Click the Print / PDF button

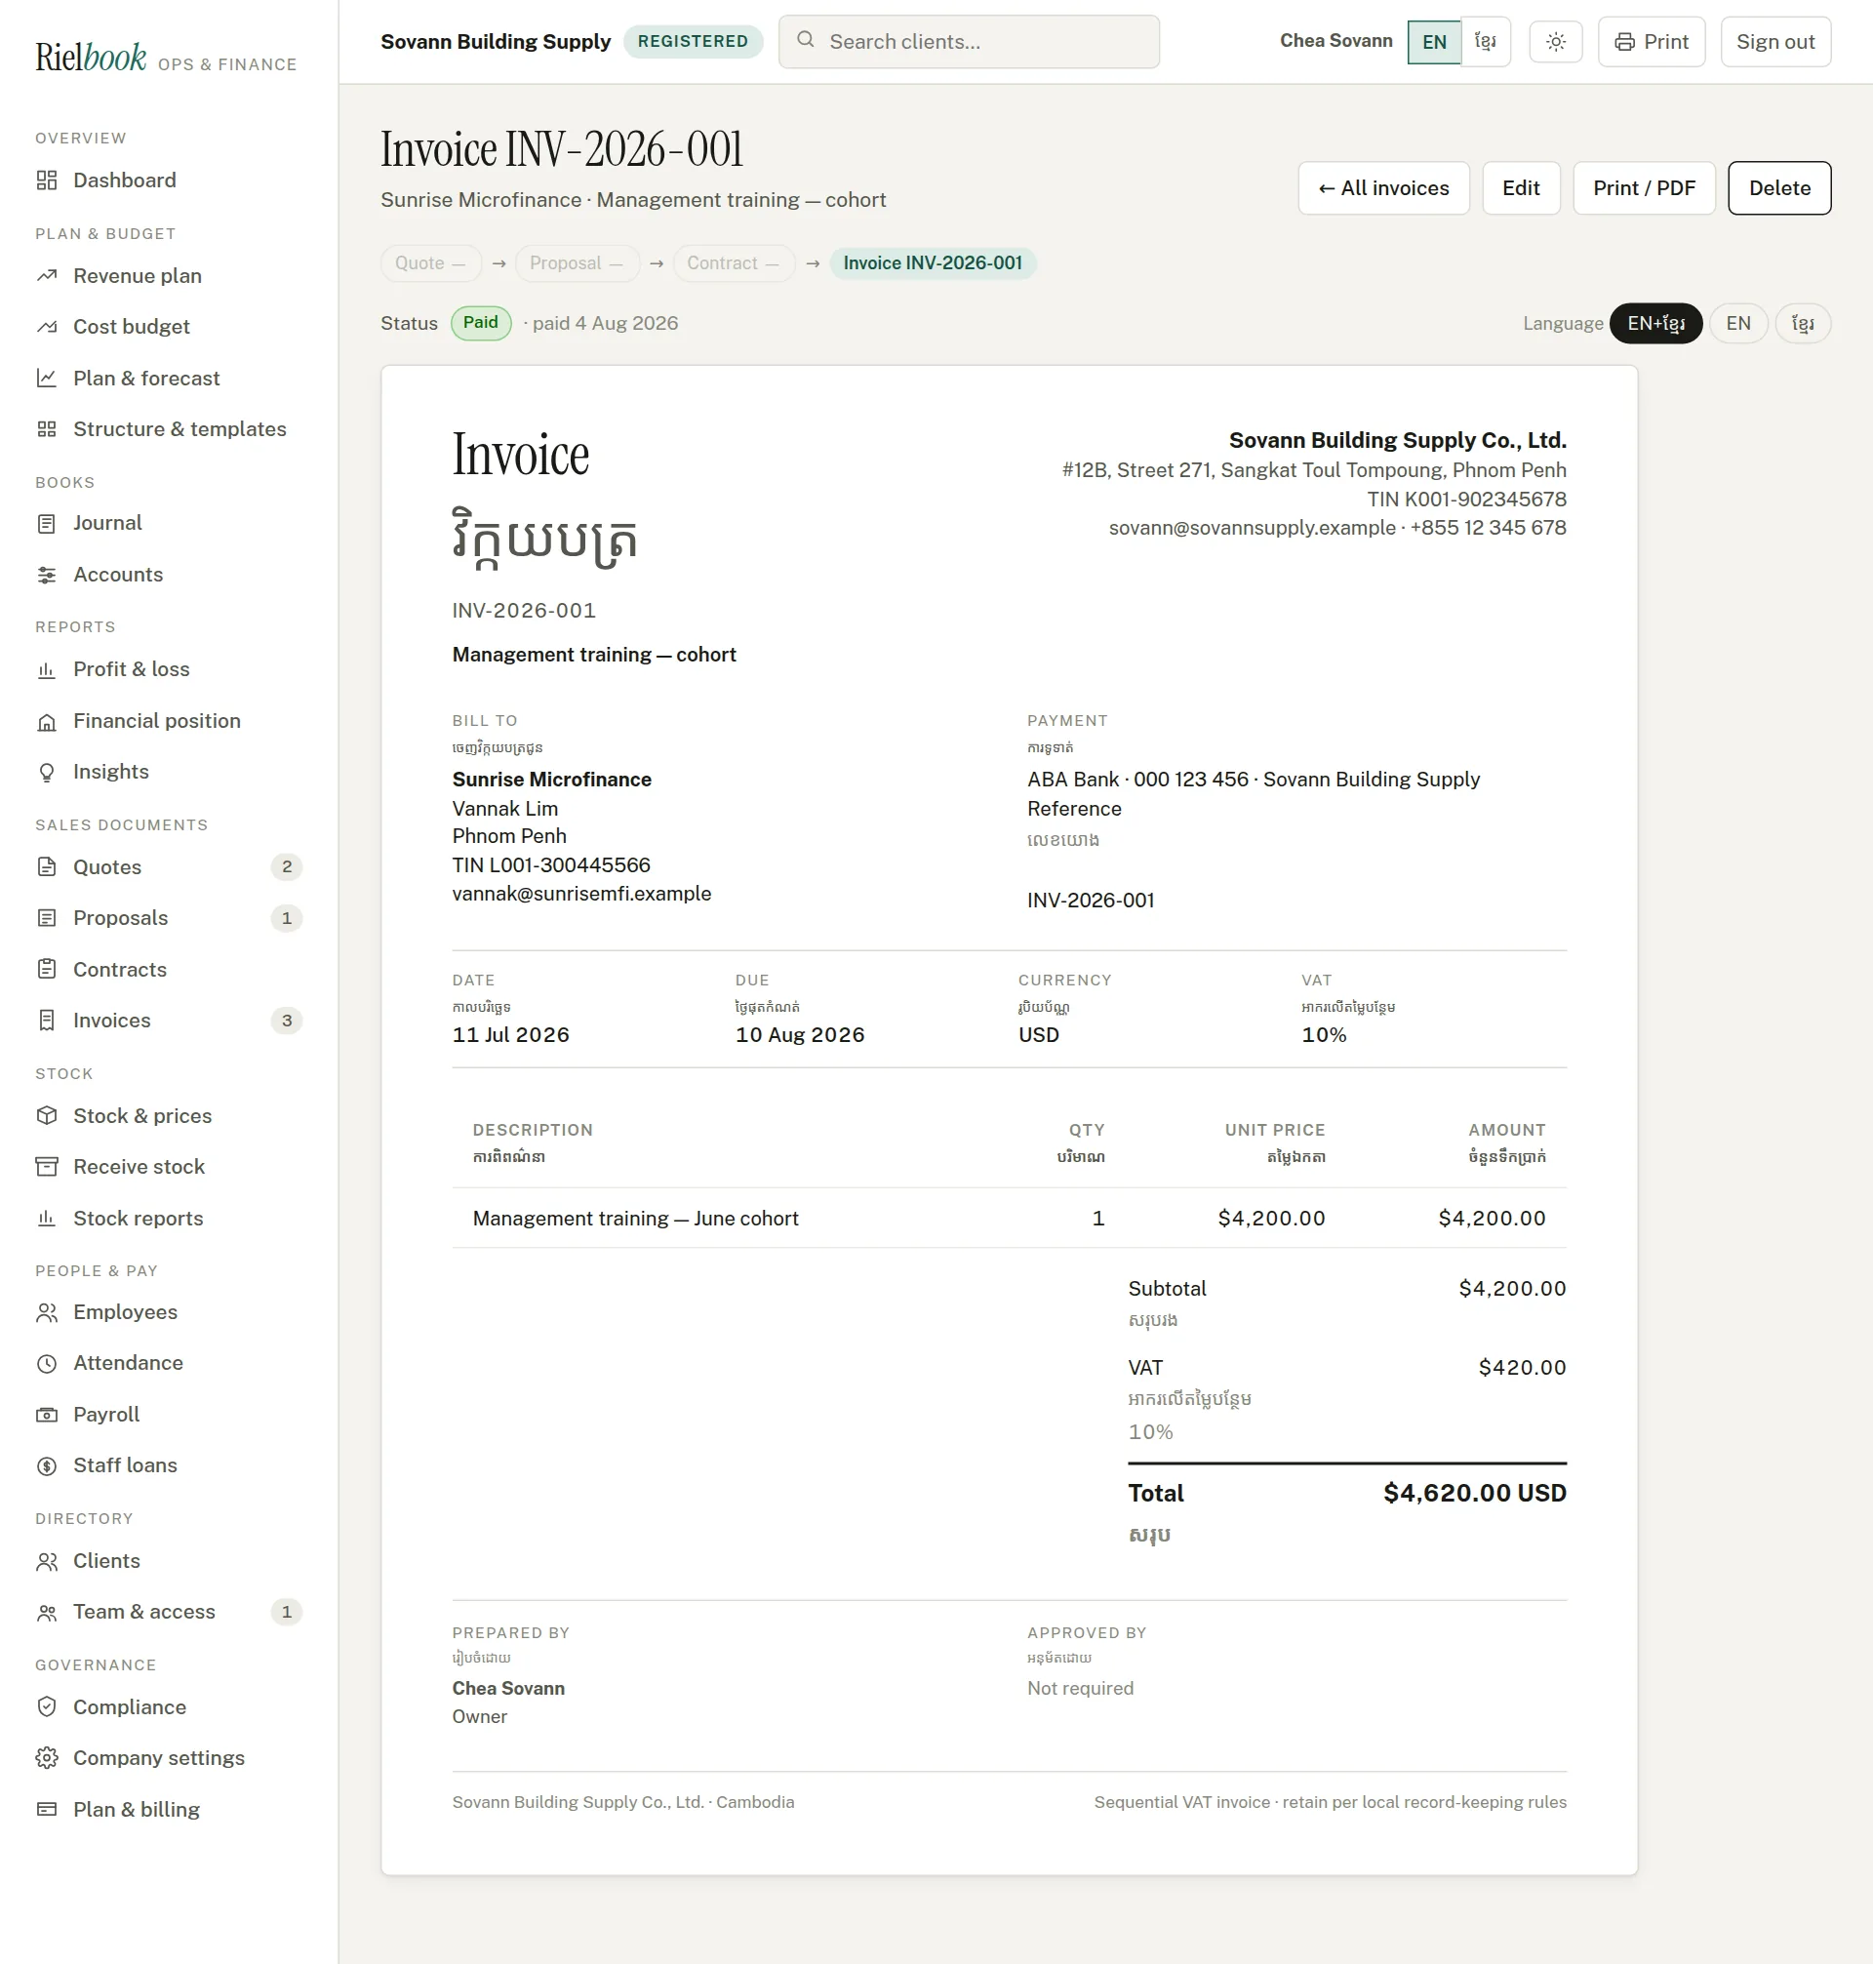[x=1644, y=188]
